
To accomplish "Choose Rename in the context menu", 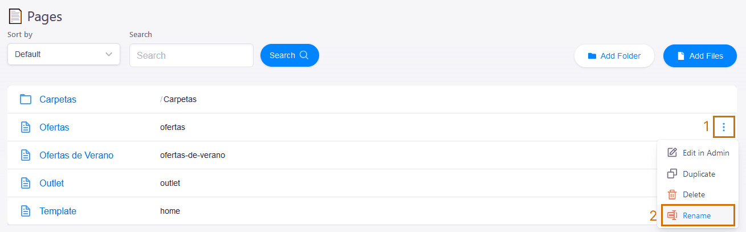I will 696,215.
